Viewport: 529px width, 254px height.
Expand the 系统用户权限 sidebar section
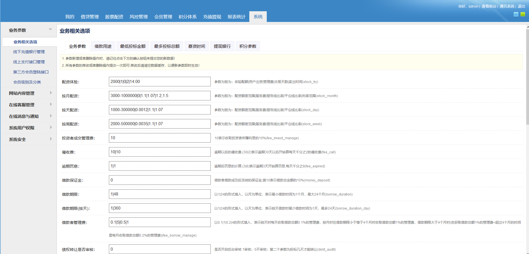pyautogui.click(x=51, y=127)
